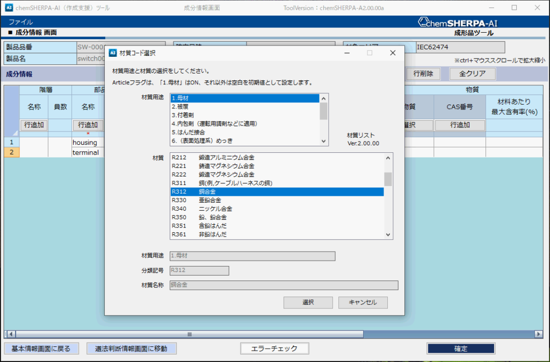The height and width of the screenshot is (362, 550).
Task: Click the 分類記号 field showing R312
Action: 199,270
